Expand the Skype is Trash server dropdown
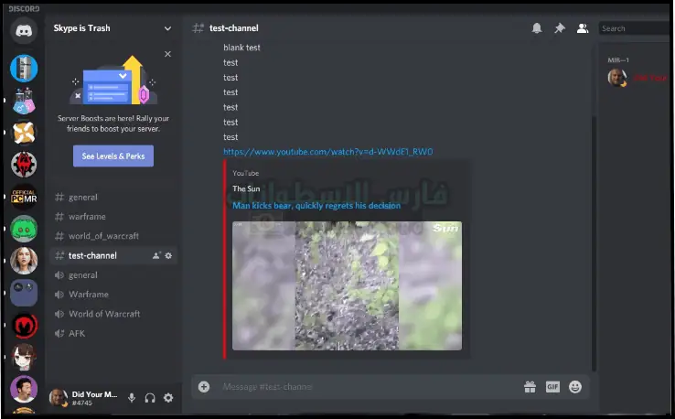Screen dimensions: 675x419 pos(167,28)
